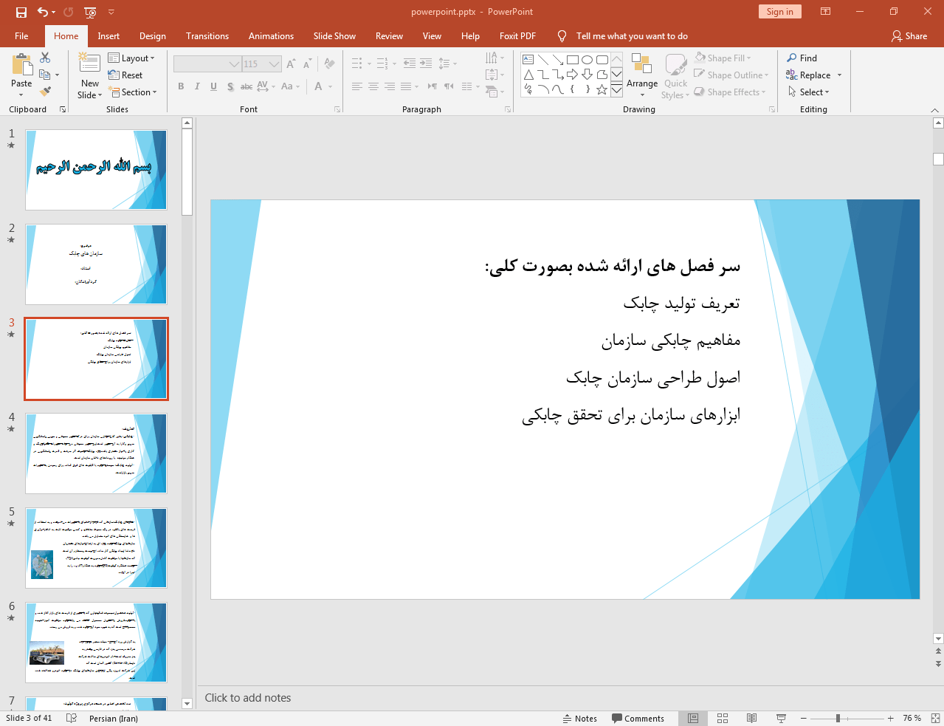Start Slide Show from status bar icon

(781, 718)
